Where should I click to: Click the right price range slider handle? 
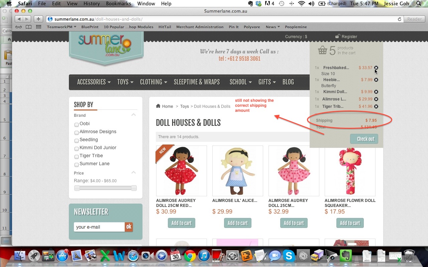[x=134, y=188]
